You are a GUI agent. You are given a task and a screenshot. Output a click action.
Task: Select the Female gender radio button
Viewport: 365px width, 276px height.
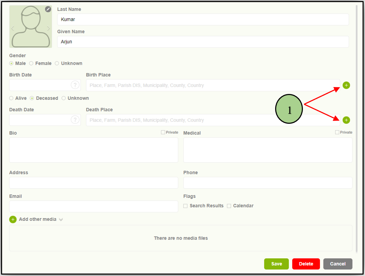click(x=31, y=63)
